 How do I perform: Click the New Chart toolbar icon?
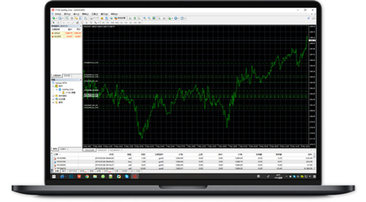click(54, 18)
